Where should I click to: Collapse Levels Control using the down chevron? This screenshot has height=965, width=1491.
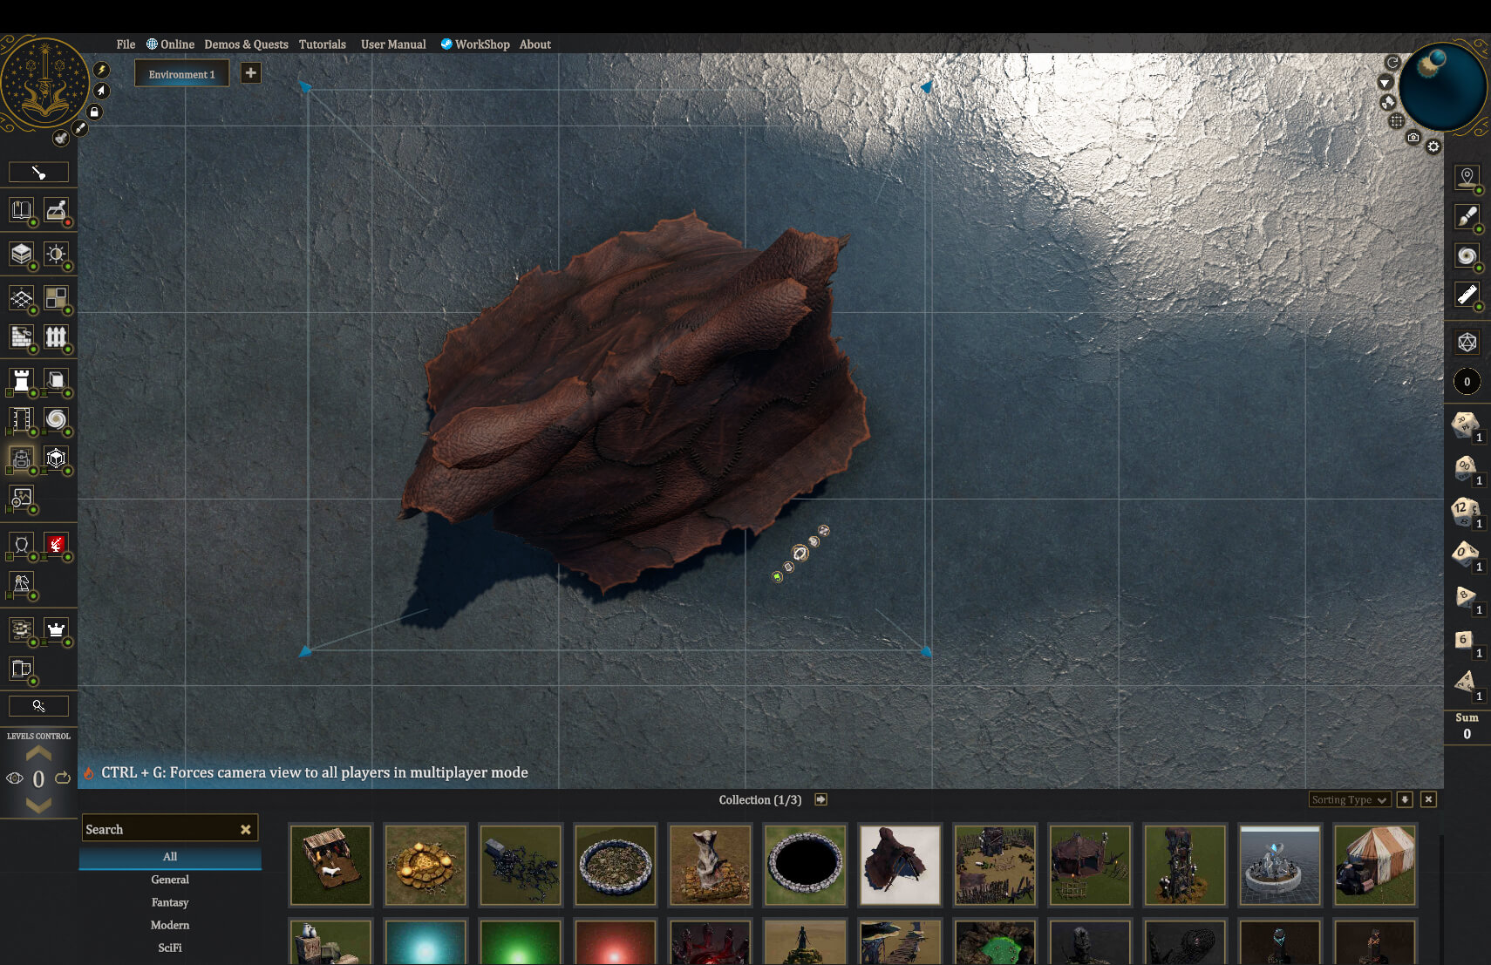pos(38,806)
